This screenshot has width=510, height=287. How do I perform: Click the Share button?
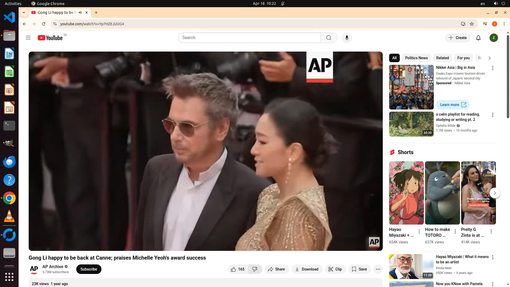coord(276,269)
